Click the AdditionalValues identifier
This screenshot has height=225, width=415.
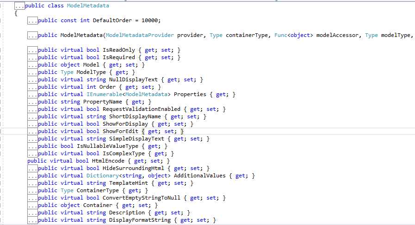coord(200,176)
